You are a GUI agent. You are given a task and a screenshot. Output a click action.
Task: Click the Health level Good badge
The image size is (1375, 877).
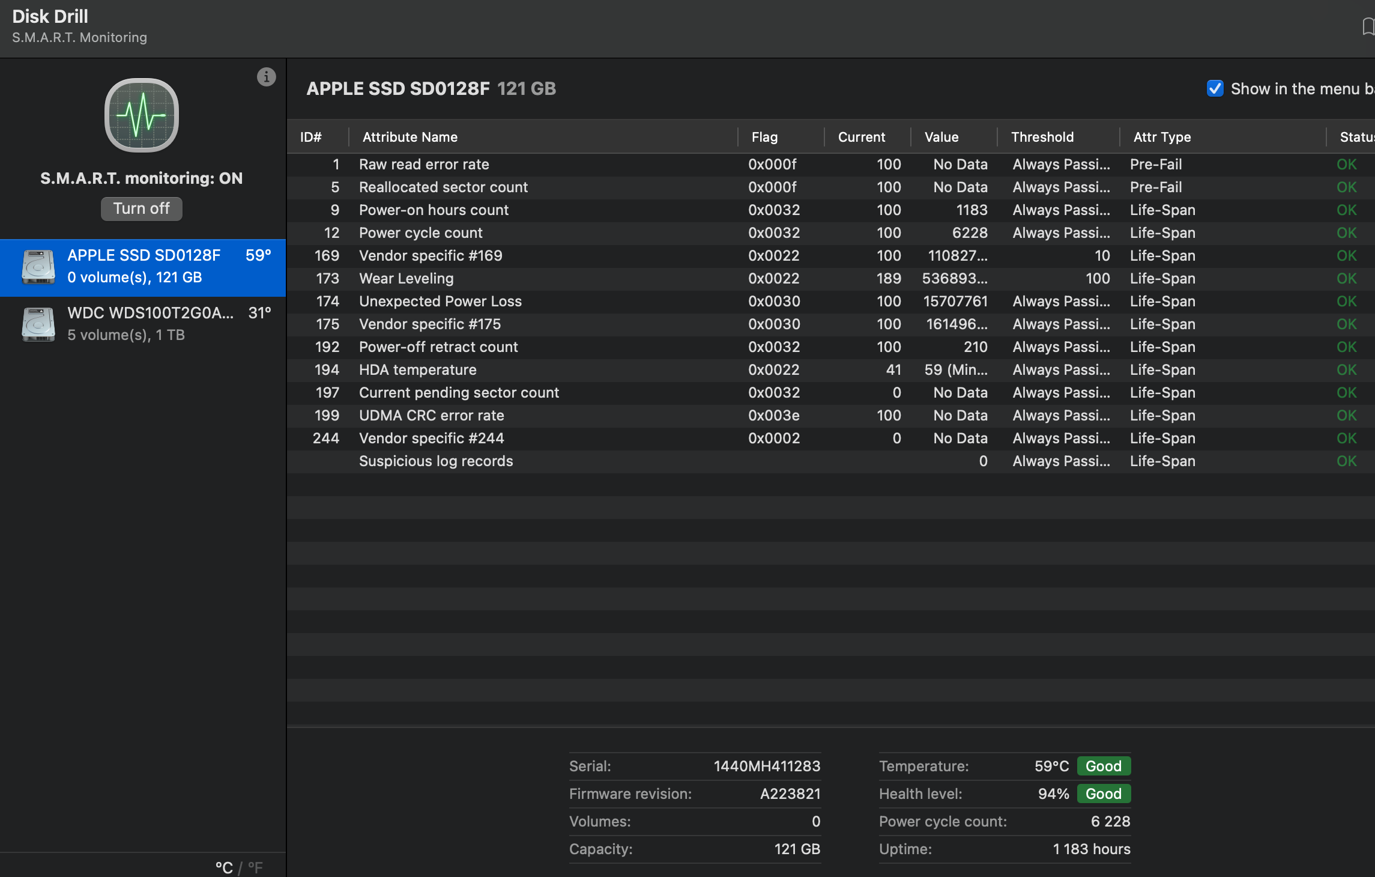click(1103, 794)
